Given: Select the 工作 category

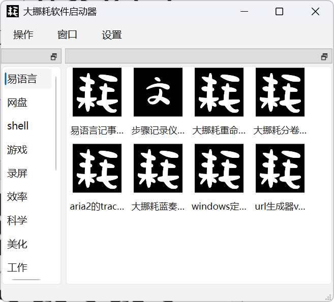Looking at the screenshot, I should 28,267.
